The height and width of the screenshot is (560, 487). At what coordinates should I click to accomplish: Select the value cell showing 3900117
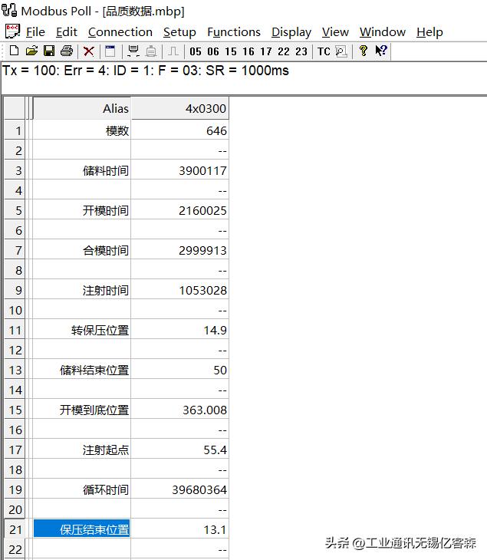click(179, 170)
